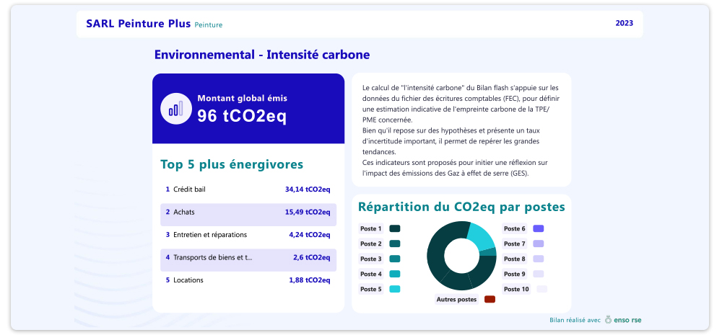This screenshot has width=722, height=335.
Task: Select the Achats row in Top 5
Action: click(x=248, y=214)
